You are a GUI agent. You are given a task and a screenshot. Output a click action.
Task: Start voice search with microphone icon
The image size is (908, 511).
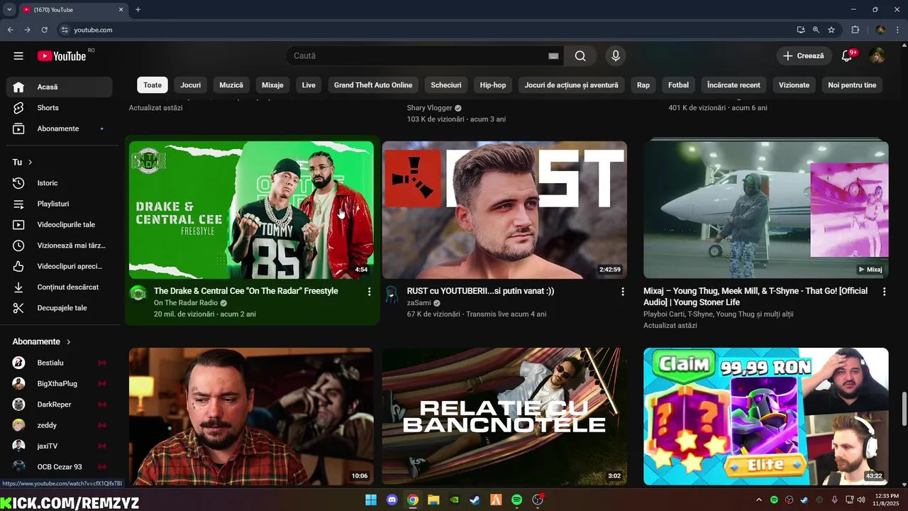point(616,56)
